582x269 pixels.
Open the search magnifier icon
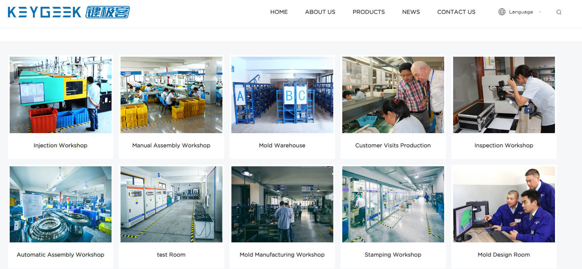(559, 12)
